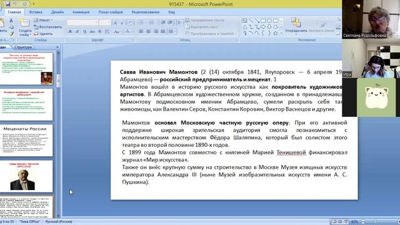Save the presentation from quick access toolbar
Viewport: 400px width, 225px height.
pyautogui.click(x=8, y=4)
